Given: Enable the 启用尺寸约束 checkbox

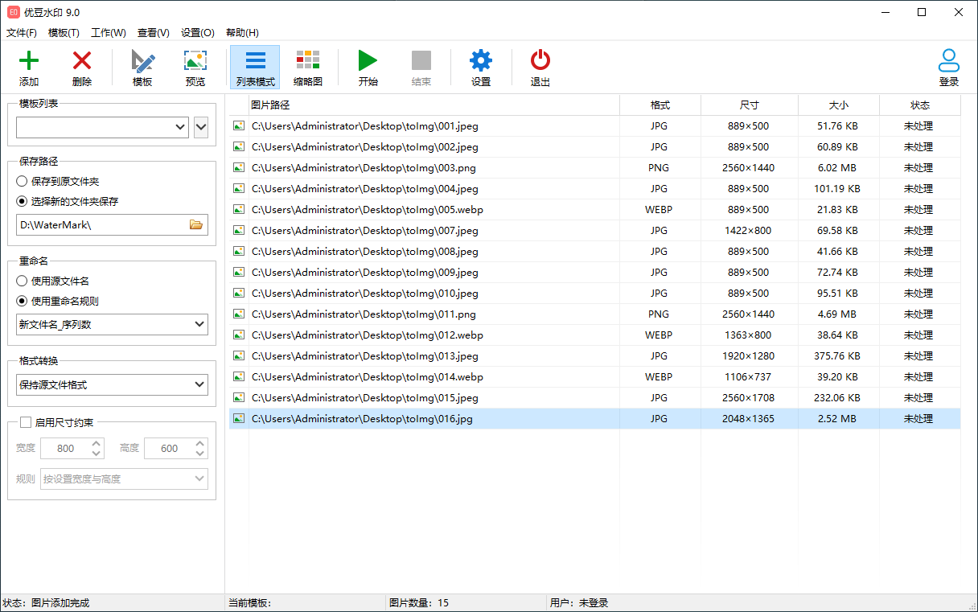Looking at the screenshot, I should [26, 422].
